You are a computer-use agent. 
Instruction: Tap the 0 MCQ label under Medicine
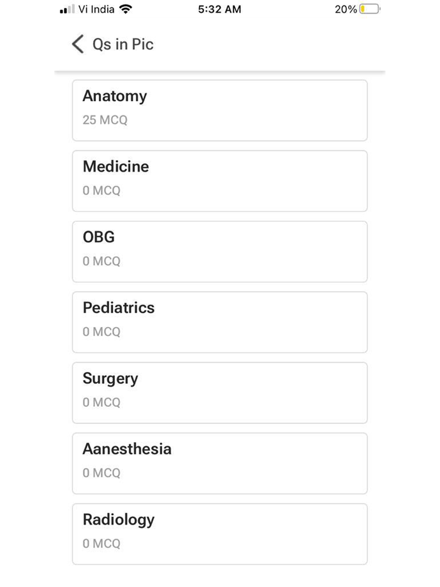pos(101,191)
